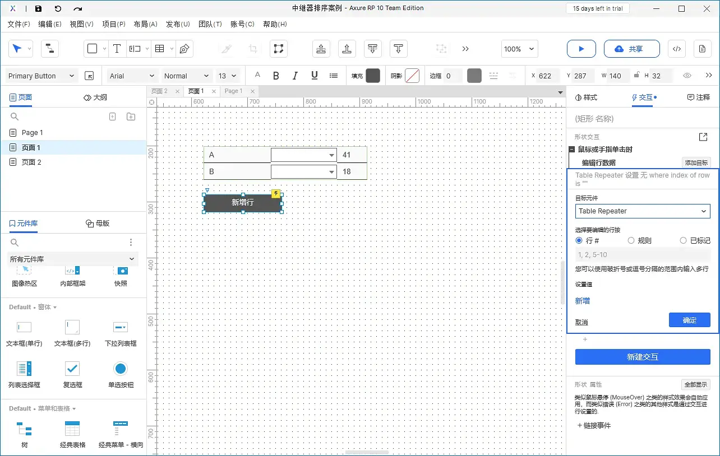Click the Add Page icon
720x456 pixels.
pyautogui.click(x=112, y=117)
